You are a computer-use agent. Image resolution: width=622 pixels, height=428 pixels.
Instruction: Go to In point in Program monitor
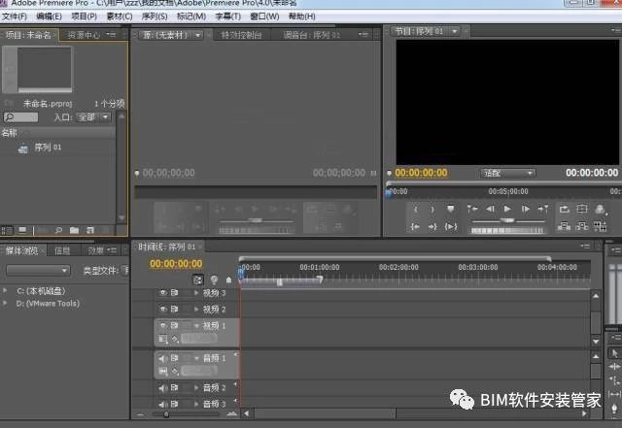415,226
